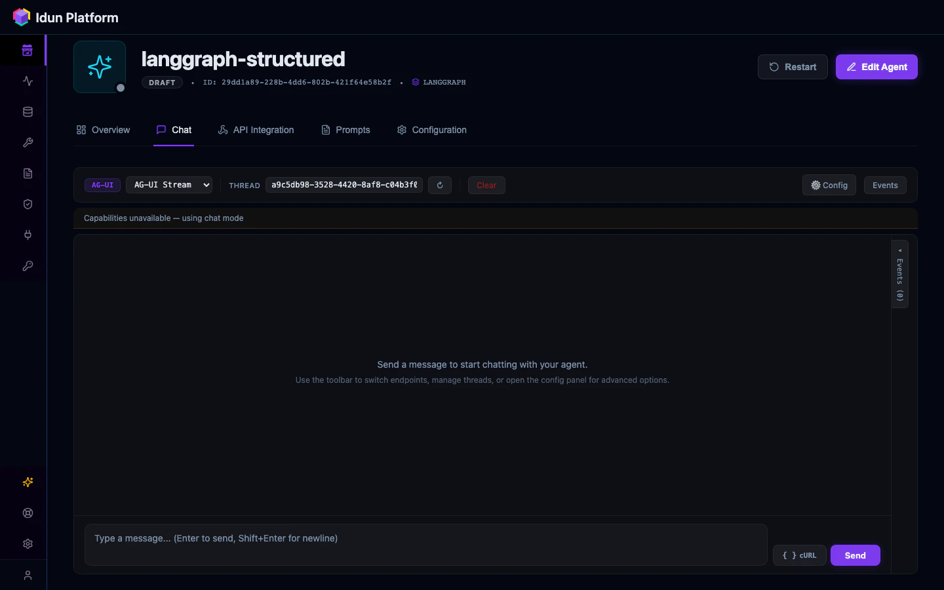Click the Edit Agent button
This screenshot has width=944, height=590.
(x=876, y=67)
